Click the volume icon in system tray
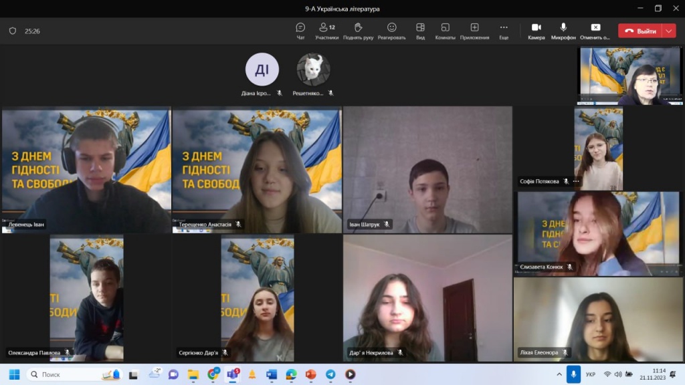 click(x=617, y=374)
